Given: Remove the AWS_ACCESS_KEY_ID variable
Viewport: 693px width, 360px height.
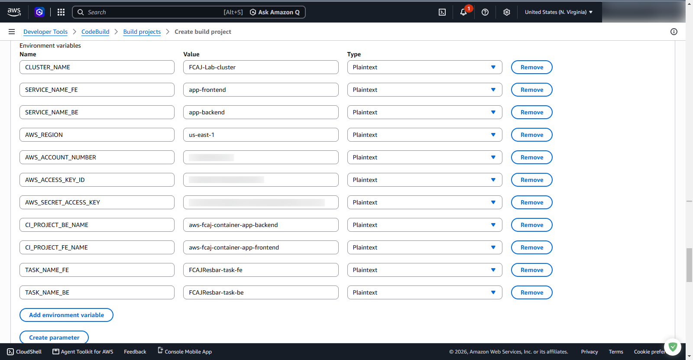Looking at the screenshot, I should (532, 180).
